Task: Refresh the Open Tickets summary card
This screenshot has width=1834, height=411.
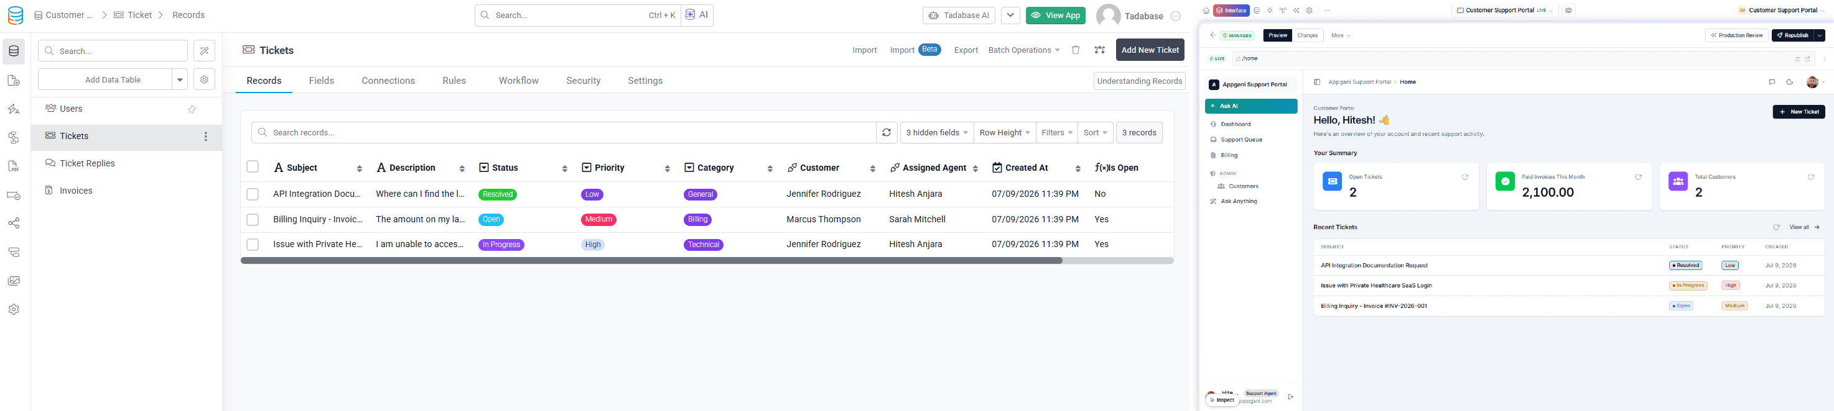Action: point(1464,177)
